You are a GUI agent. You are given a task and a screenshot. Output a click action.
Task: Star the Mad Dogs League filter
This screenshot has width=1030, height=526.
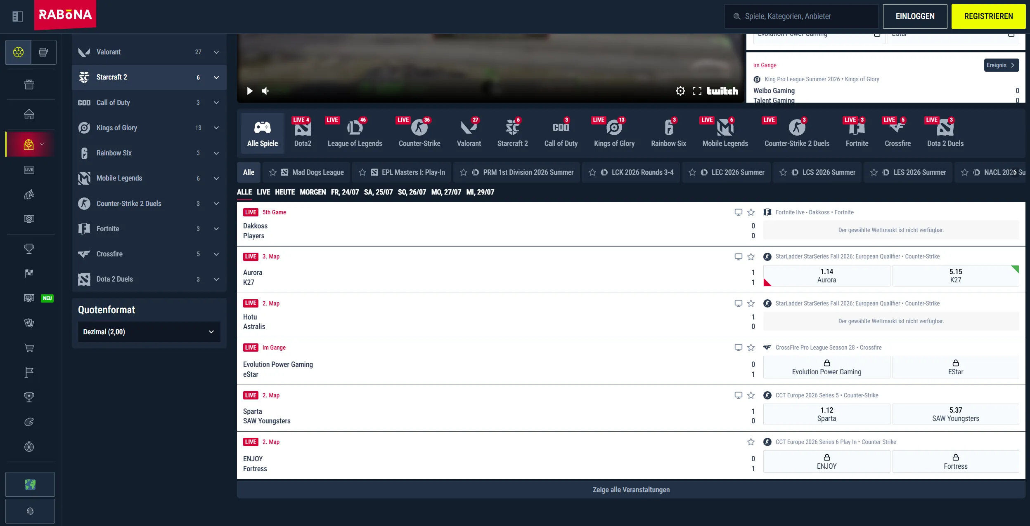click(x=273, y=172)
